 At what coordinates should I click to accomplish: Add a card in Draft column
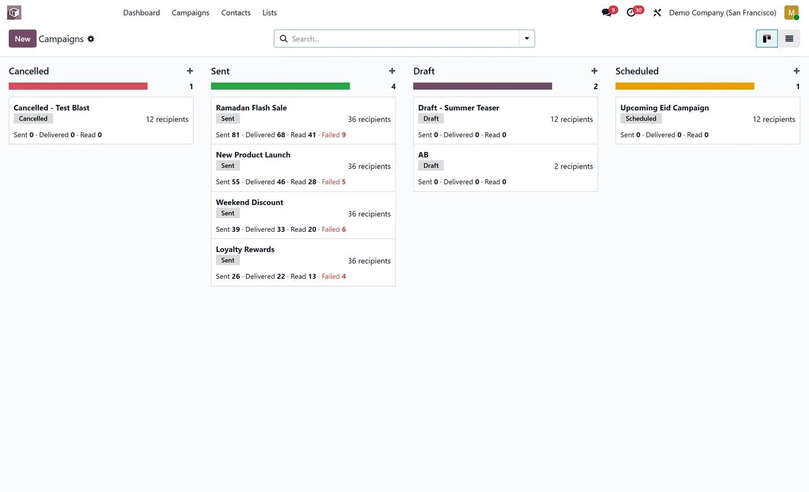pos(594,71)
